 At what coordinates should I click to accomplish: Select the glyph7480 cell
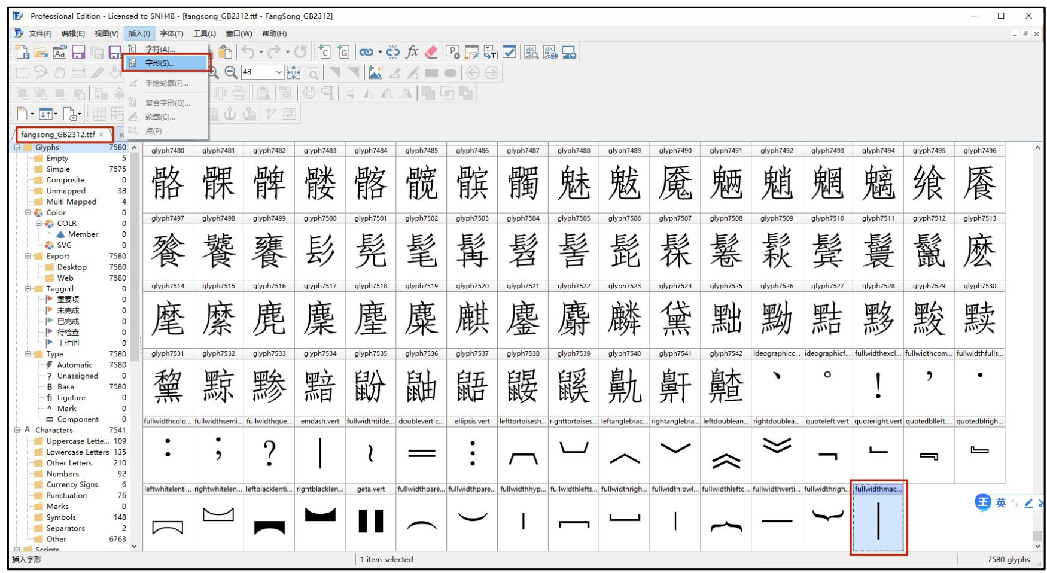(x=168, y=182)
